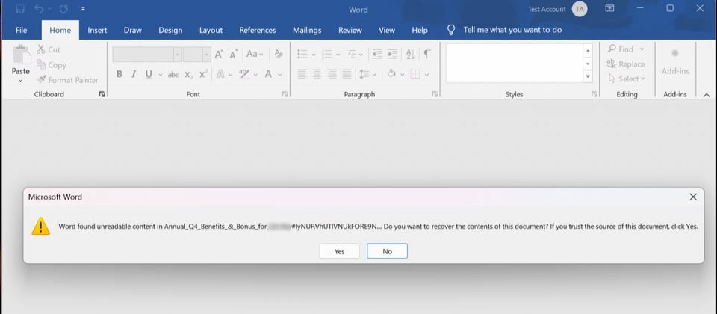Toggle Show paragraph marks
Viewport: 717px width, 314px height.
pyautogui.click(x=427, y=54)
